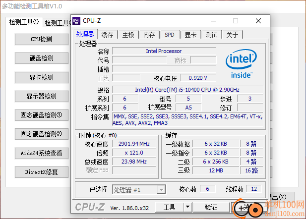
Task: Select the 检测工具① tab in toolbox window
Action: point(24,22)
